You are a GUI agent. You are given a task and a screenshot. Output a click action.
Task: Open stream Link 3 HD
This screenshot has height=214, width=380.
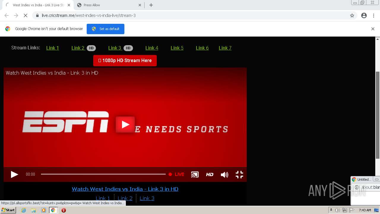(x=120, y=48)
